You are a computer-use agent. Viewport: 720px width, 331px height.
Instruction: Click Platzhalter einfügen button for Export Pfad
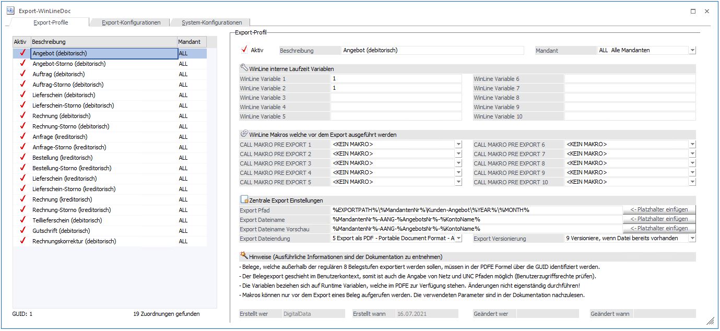click(x=659, y=209)
